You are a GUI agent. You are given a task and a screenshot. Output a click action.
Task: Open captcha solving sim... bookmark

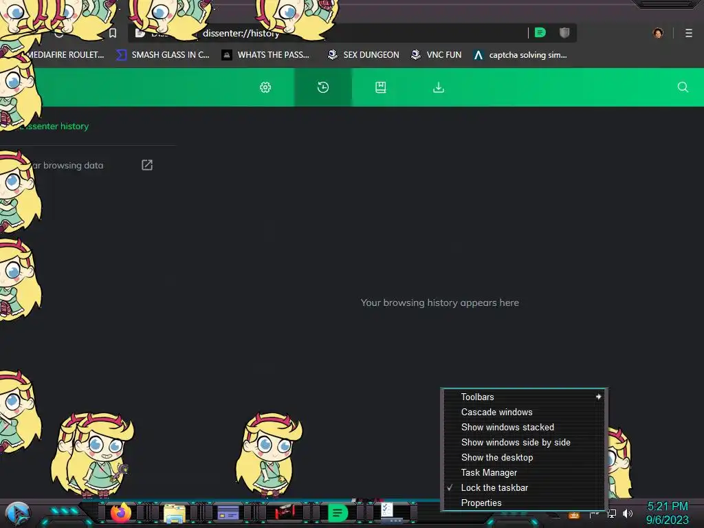pos(520,55)
